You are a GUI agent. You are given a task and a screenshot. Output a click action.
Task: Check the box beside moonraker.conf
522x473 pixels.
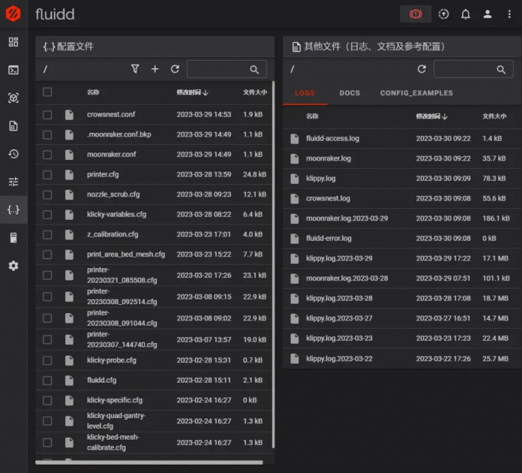coord(48,154)
